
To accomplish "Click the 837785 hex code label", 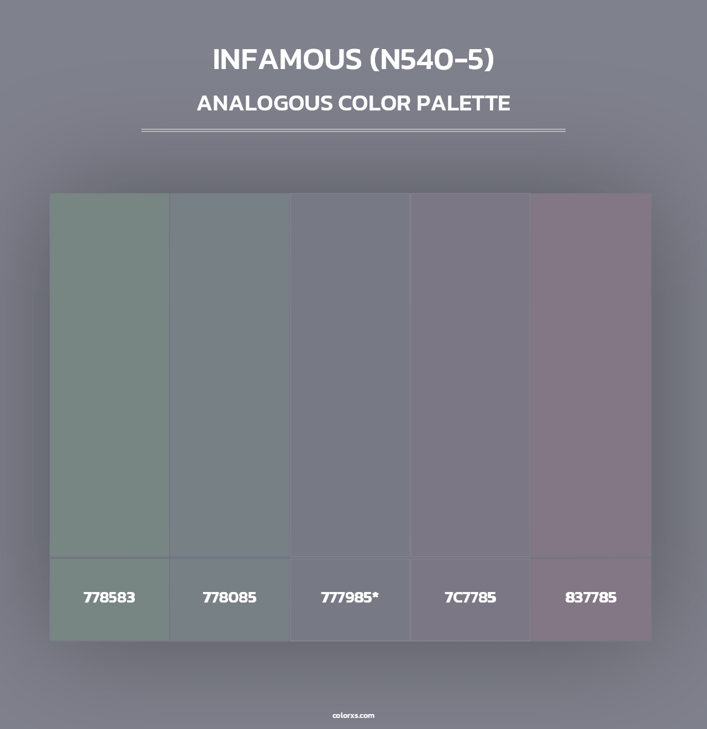I will point(591,598).
